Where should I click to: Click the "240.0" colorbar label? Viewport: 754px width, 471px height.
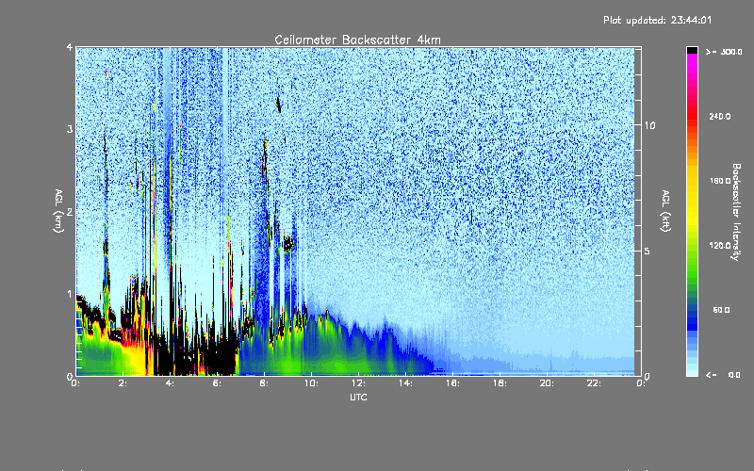720,116
